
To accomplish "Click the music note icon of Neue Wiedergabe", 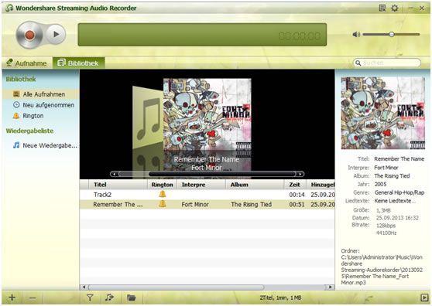I will (16, 145).
